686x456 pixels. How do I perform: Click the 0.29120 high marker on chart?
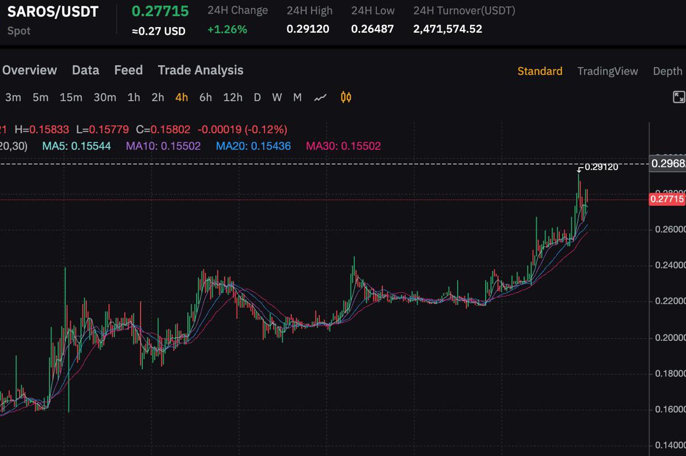[x=601, y=167]
